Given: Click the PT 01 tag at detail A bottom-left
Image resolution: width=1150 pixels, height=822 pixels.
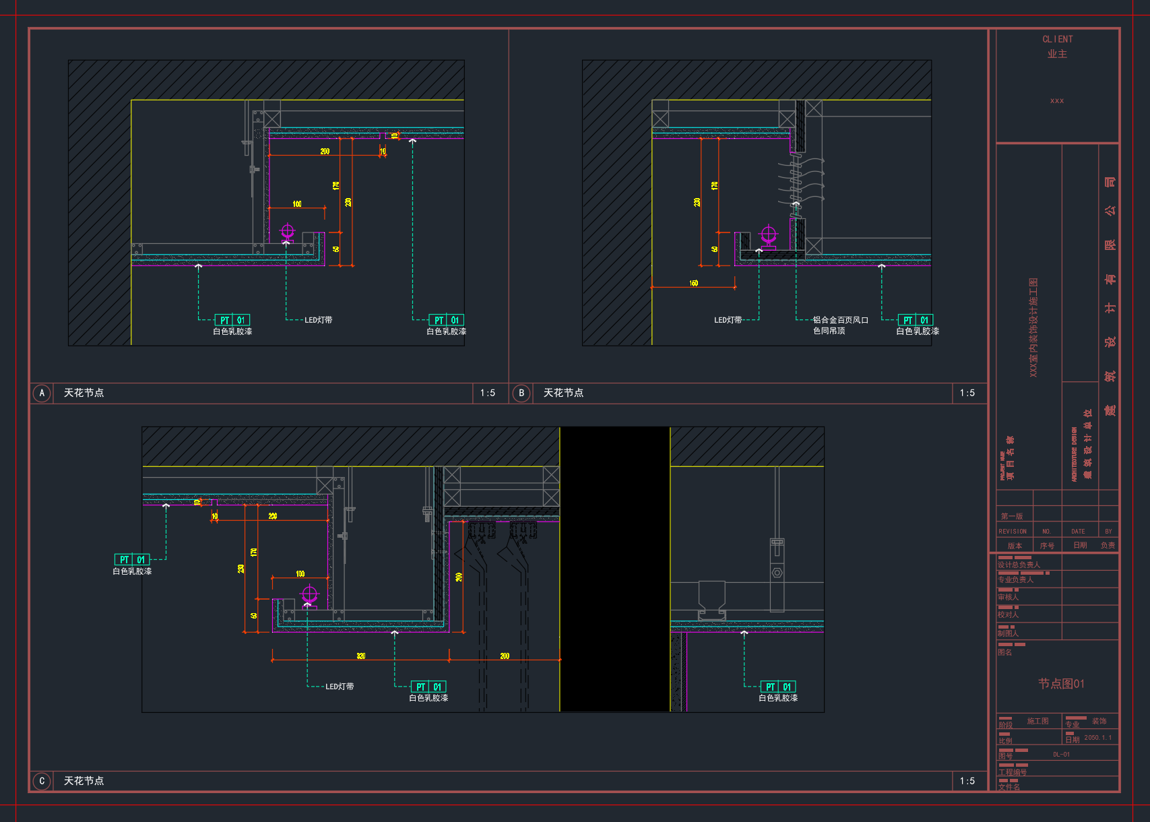Looking at the screenshot, I should (x=232, y=320).
